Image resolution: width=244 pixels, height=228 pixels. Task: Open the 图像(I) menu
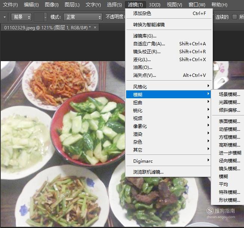pyautogui.click(x=52, y=5)
